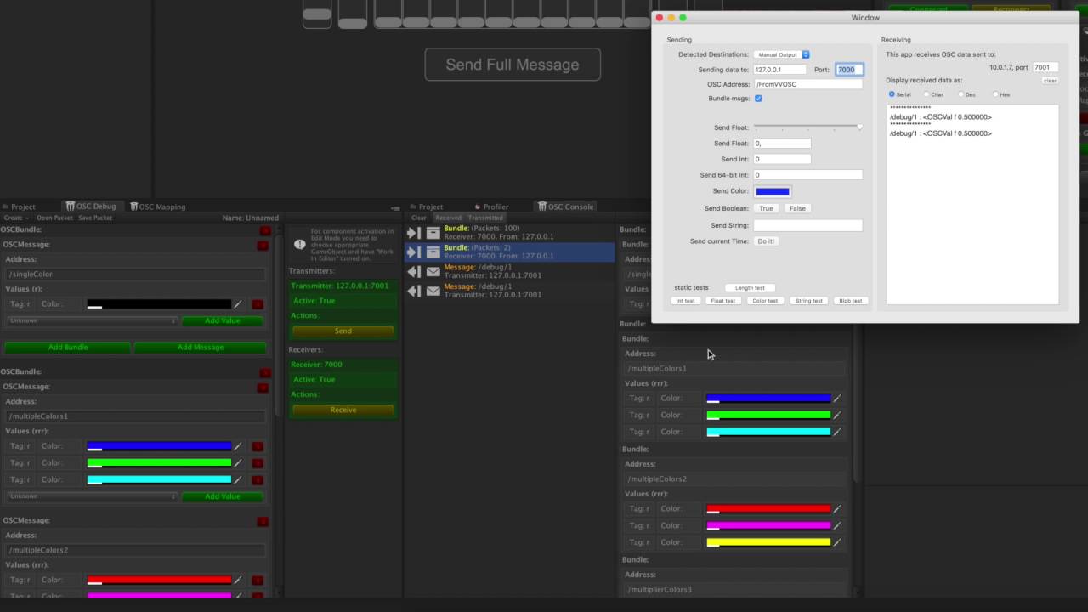Click eyedropper icon beside green color in OSC Debug
The width and height of the screenshot is (1088, 612).
(x=238, y=463)
